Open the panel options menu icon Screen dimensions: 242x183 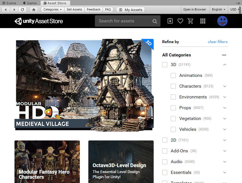(x=238, y=3)
